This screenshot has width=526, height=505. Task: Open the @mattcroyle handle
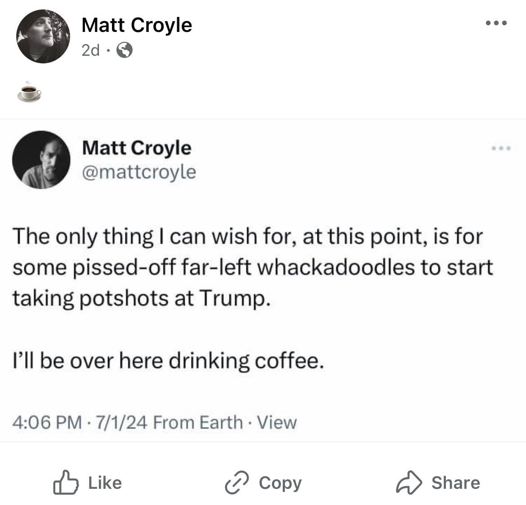click(x=138, y=172)
